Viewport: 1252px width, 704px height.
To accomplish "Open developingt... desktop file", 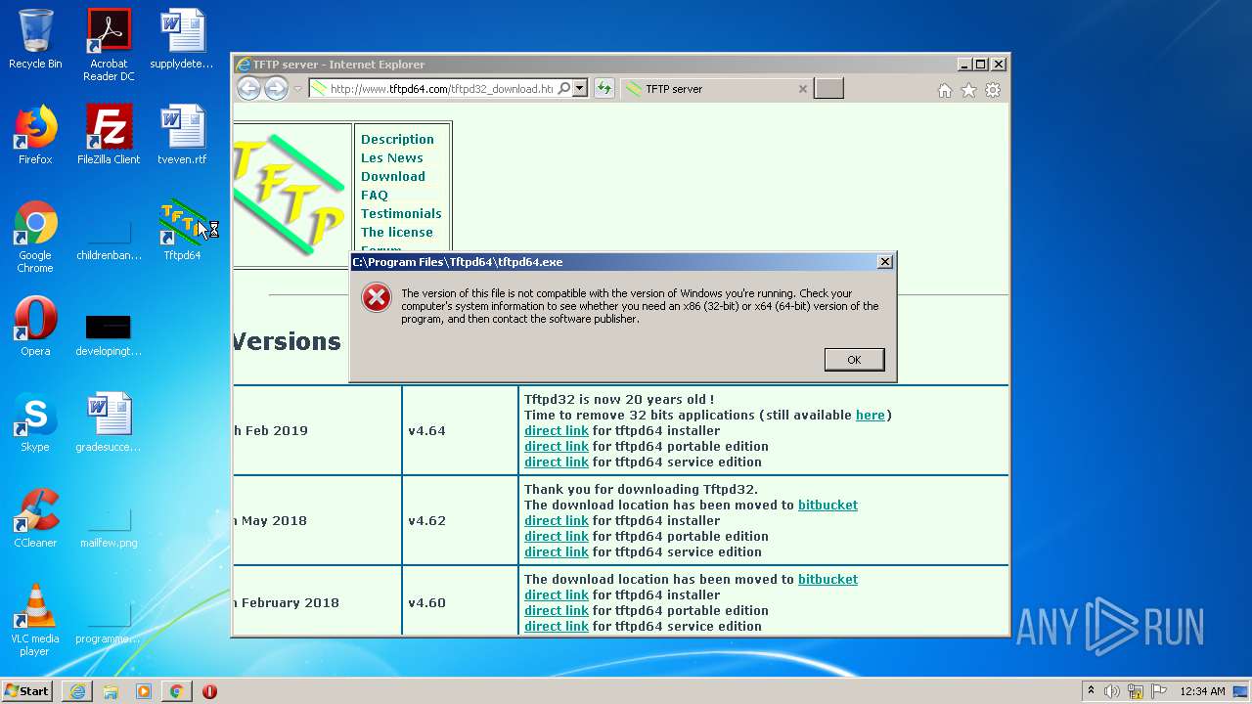I will point(109,332).
